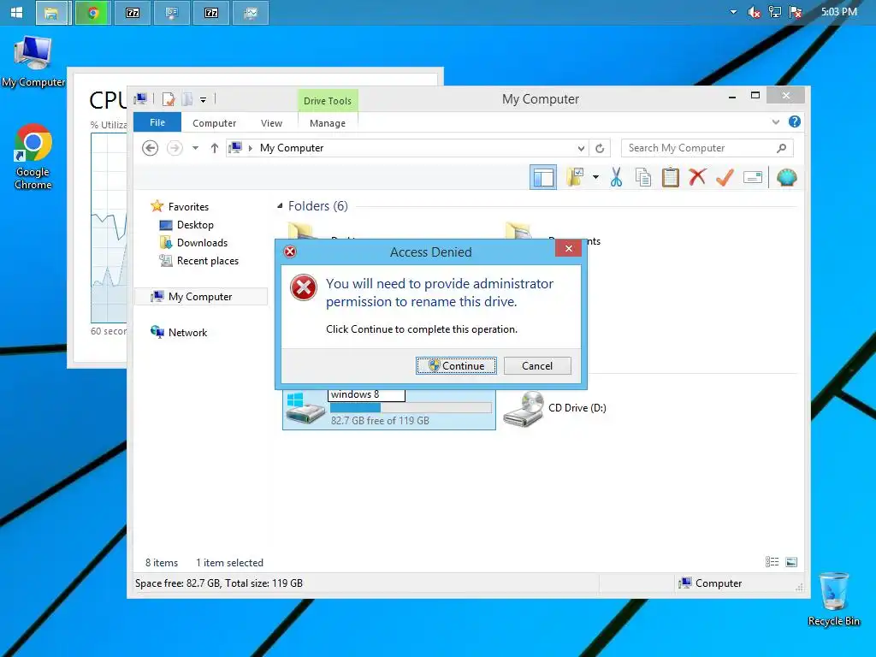The height and width of the screenshot is (657, 876).
Task: Expand the address bar history dropdown
Action: [581, 148]
